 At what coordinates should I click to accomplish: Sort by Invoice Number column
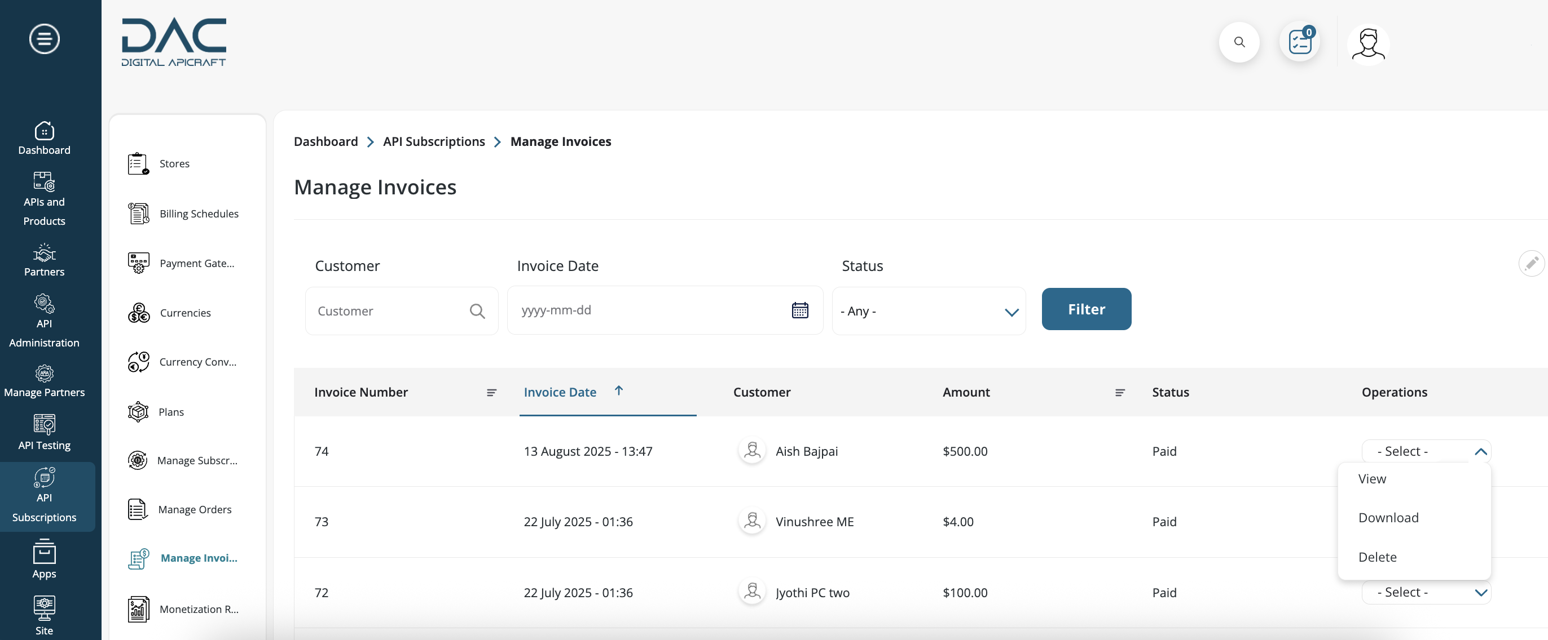(360, 392)
